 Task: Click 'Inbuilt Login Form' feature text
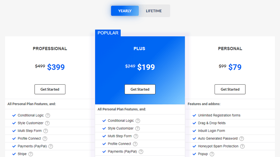click(211, 130)
